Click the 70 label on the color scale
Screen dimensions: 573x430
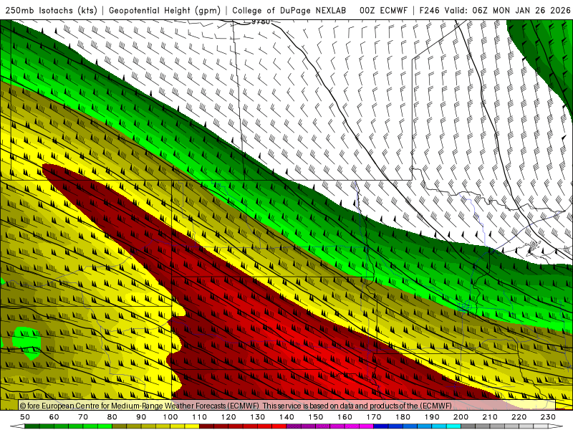click(83, 417)
